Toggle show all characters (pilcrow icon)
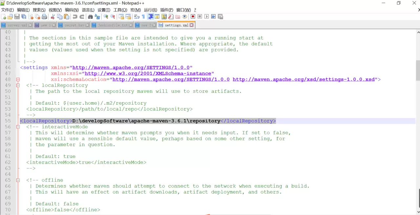 coord(143,17)
